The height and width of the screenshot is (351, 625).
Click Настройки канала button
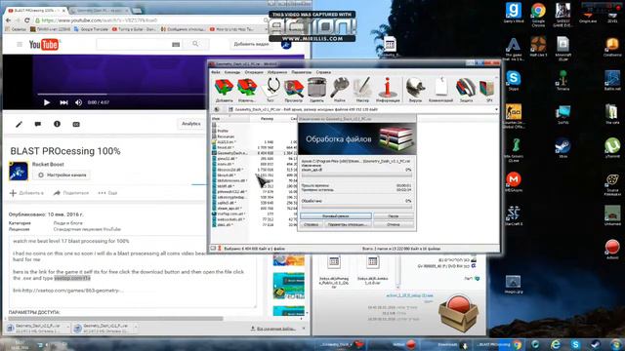(x=62, y=175)
